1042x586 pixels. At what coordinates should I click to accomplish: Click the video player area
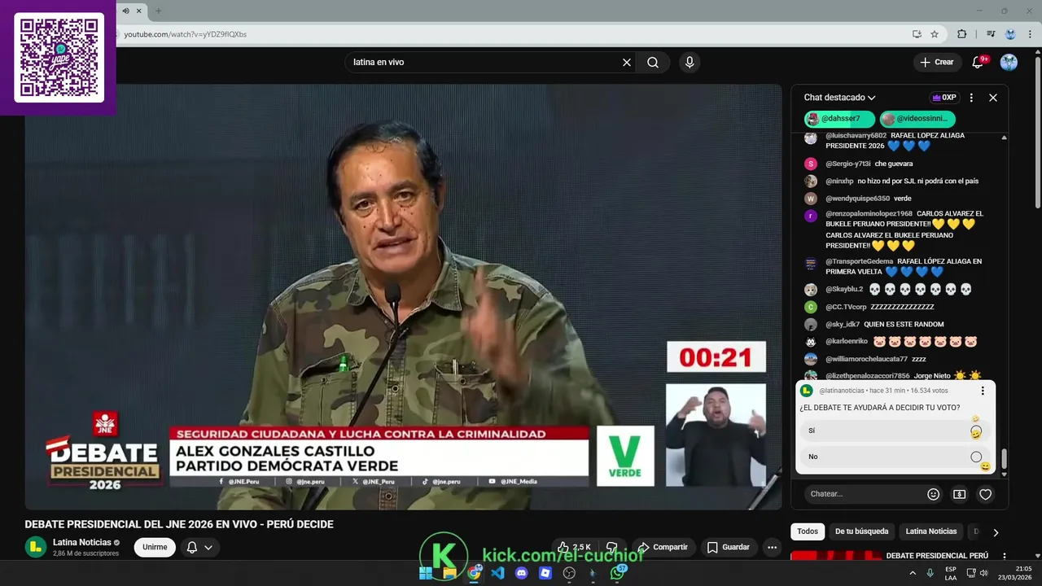click(403, 297)
